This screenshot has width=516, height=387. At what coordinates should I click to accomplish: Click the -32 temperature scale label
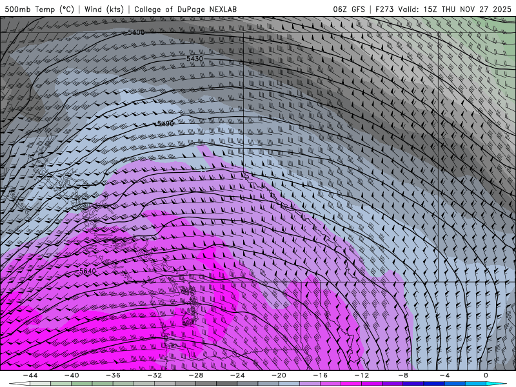(x=155, y=375)
